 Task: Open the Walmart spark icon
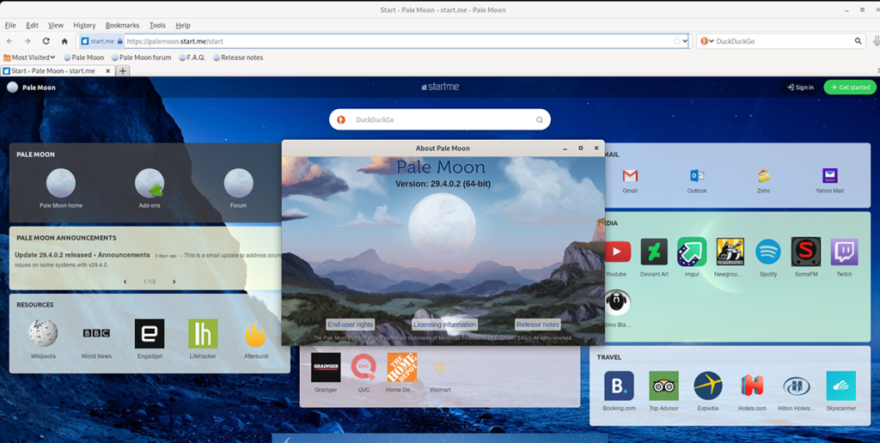pyautogui.click(x=439, y=367)
